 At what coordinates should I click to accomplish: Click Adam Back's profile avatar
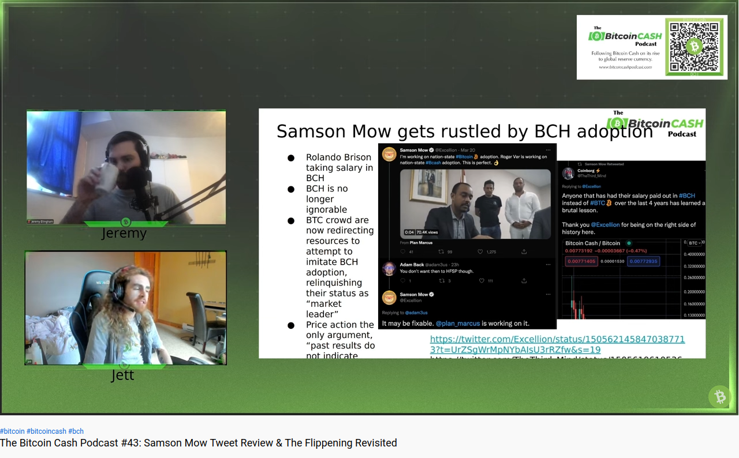coord(389,268)
